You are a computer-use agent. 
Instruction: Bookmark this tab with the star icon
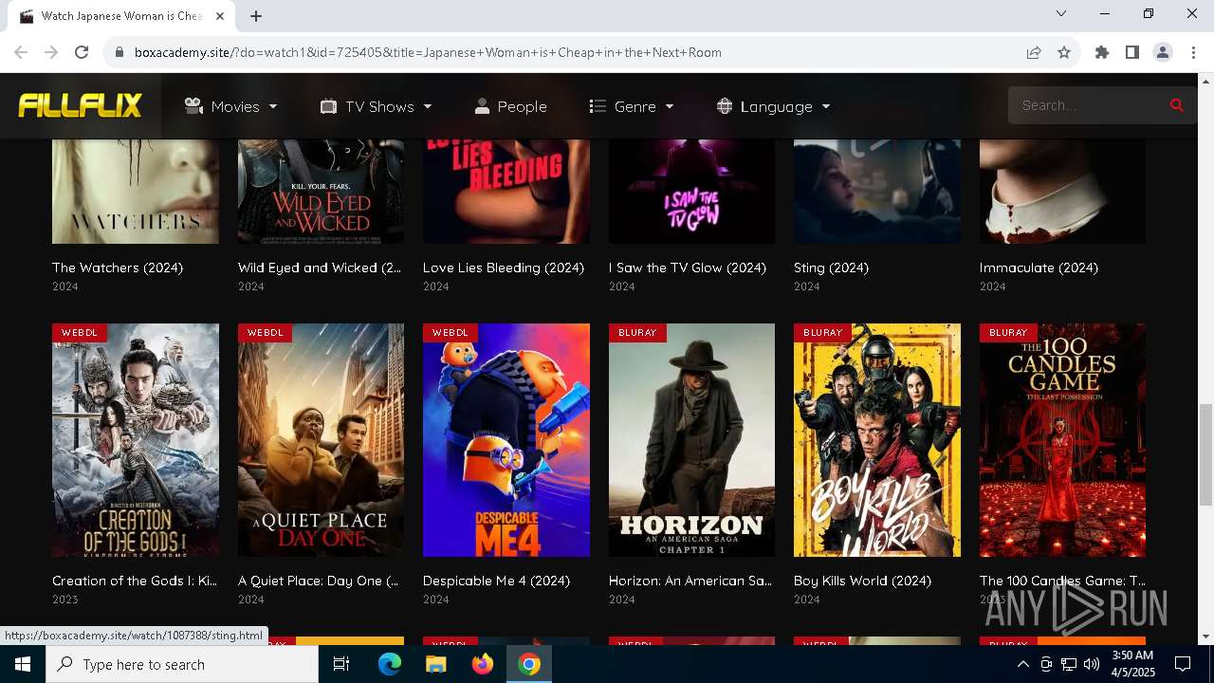click(1064, 52)
